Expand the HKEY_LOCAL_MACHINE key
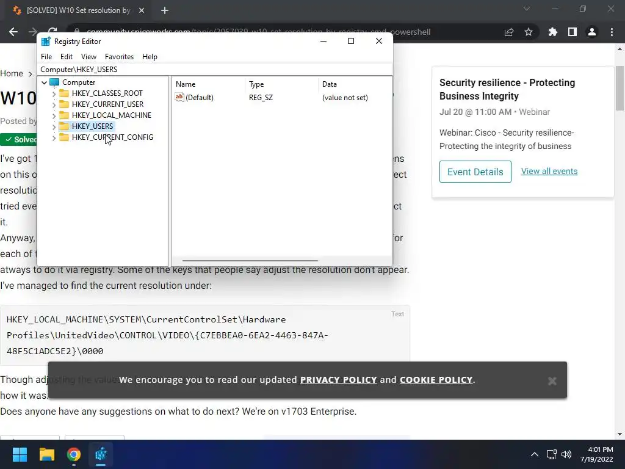Screen dimensions: 625x469 pyautogui.click(x=54, y=115)
